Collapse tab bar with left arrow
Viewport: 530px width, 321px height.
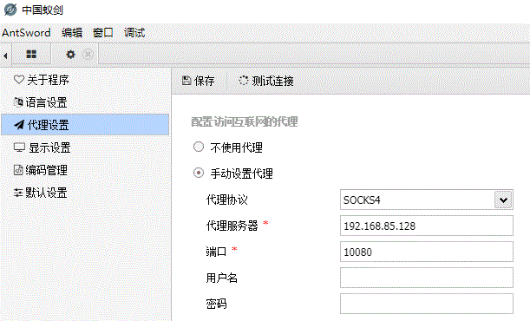[x=5, y=55]
